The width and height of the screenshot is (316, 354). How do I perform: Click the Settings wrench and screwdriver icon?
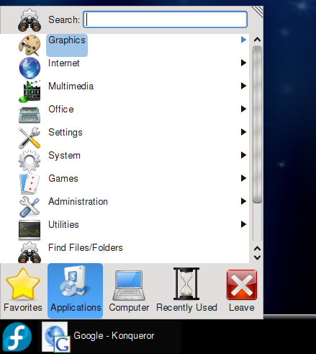[x=30, y=138]
